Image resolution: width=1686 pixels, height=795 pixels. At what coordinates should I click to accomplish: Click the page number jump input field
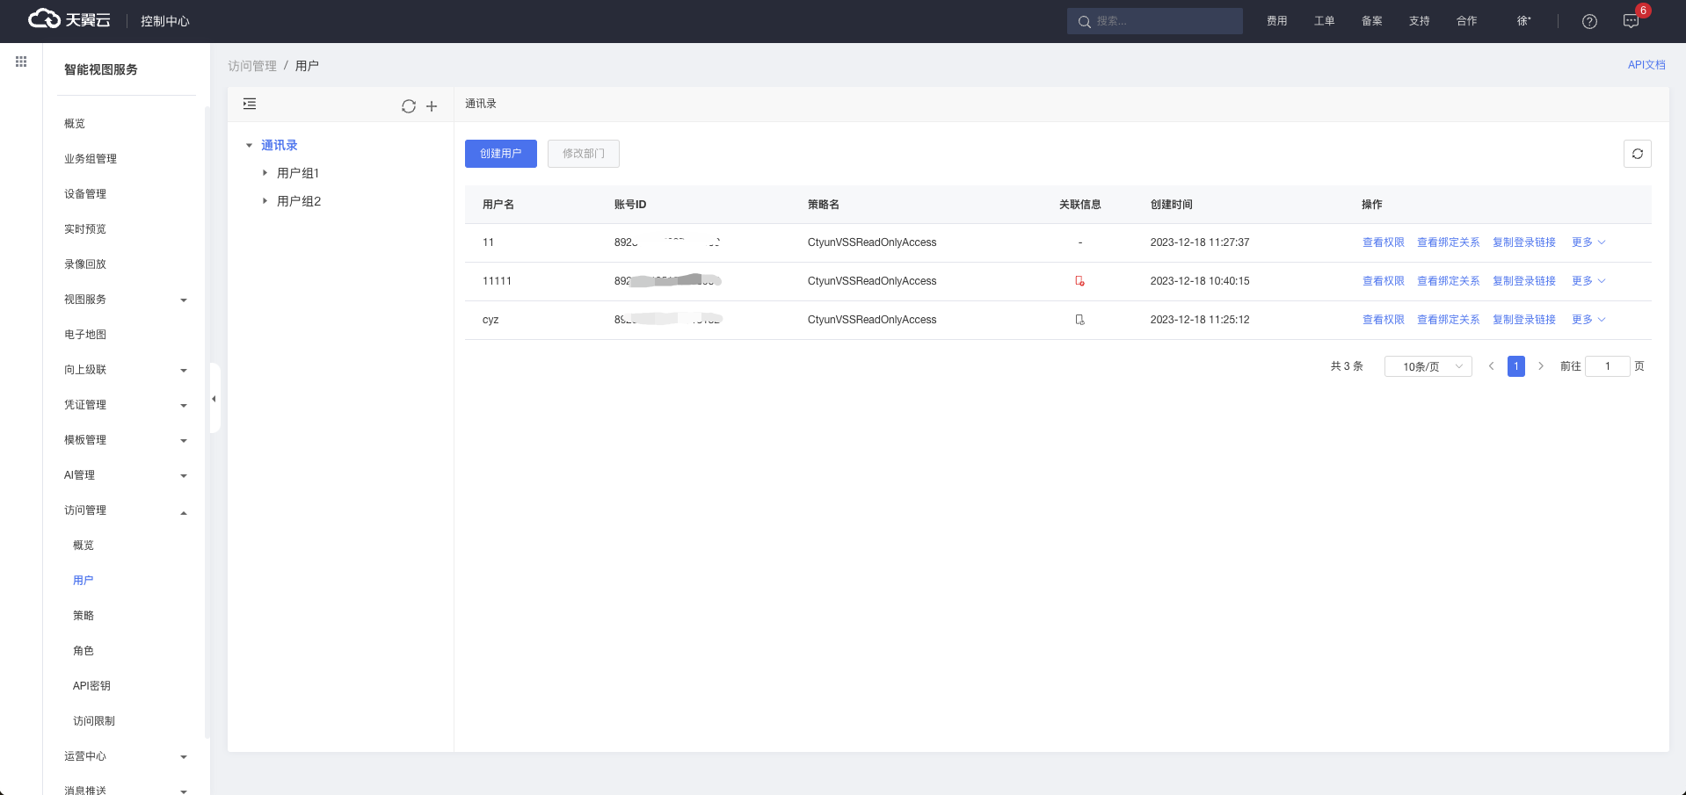[1607, 366]
